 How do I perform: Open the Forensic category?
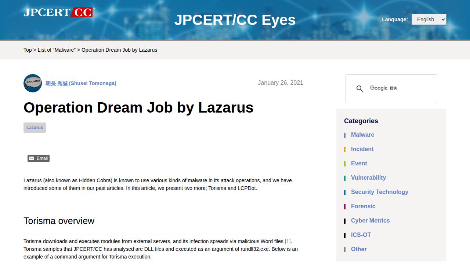(363, 206)
